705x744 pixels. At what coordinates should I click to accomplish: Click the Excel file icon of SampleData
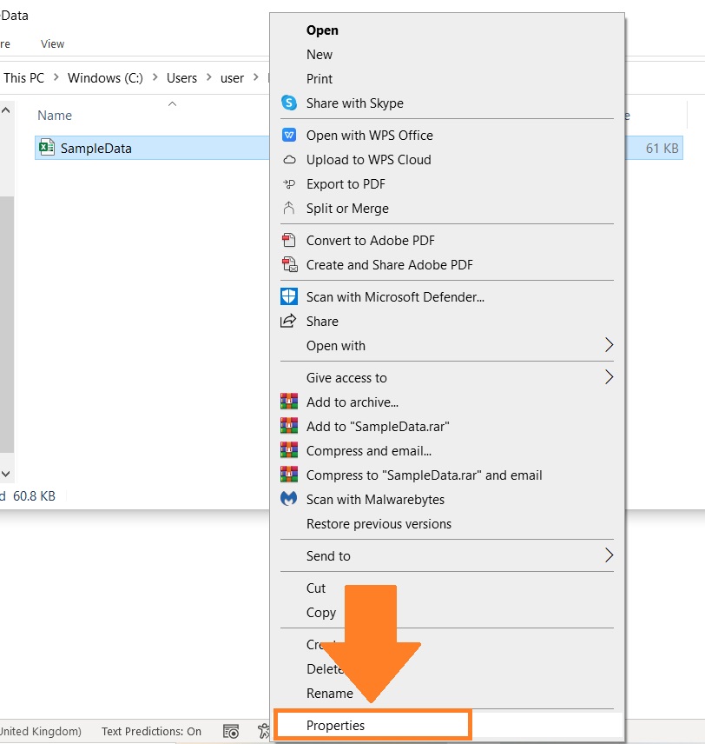coord(47,147)
